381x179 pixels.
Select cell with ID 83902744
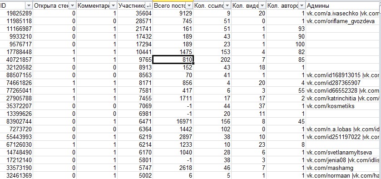pos(16,121)
